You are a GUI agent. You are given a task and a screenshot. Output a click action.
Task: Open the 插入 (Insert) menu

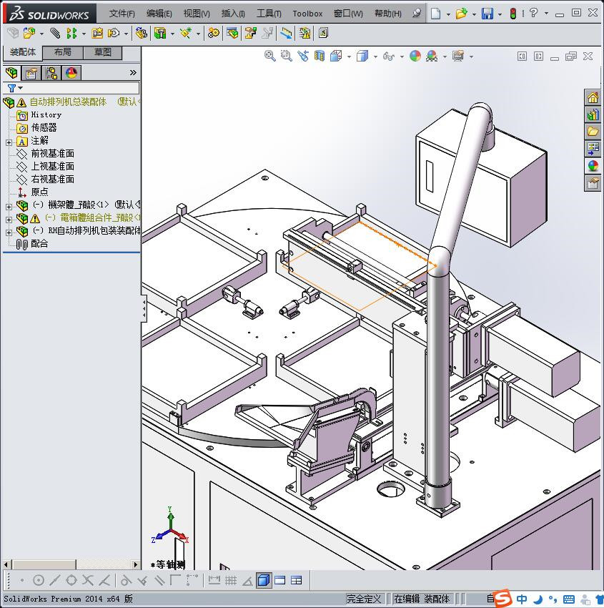(233, 14)
